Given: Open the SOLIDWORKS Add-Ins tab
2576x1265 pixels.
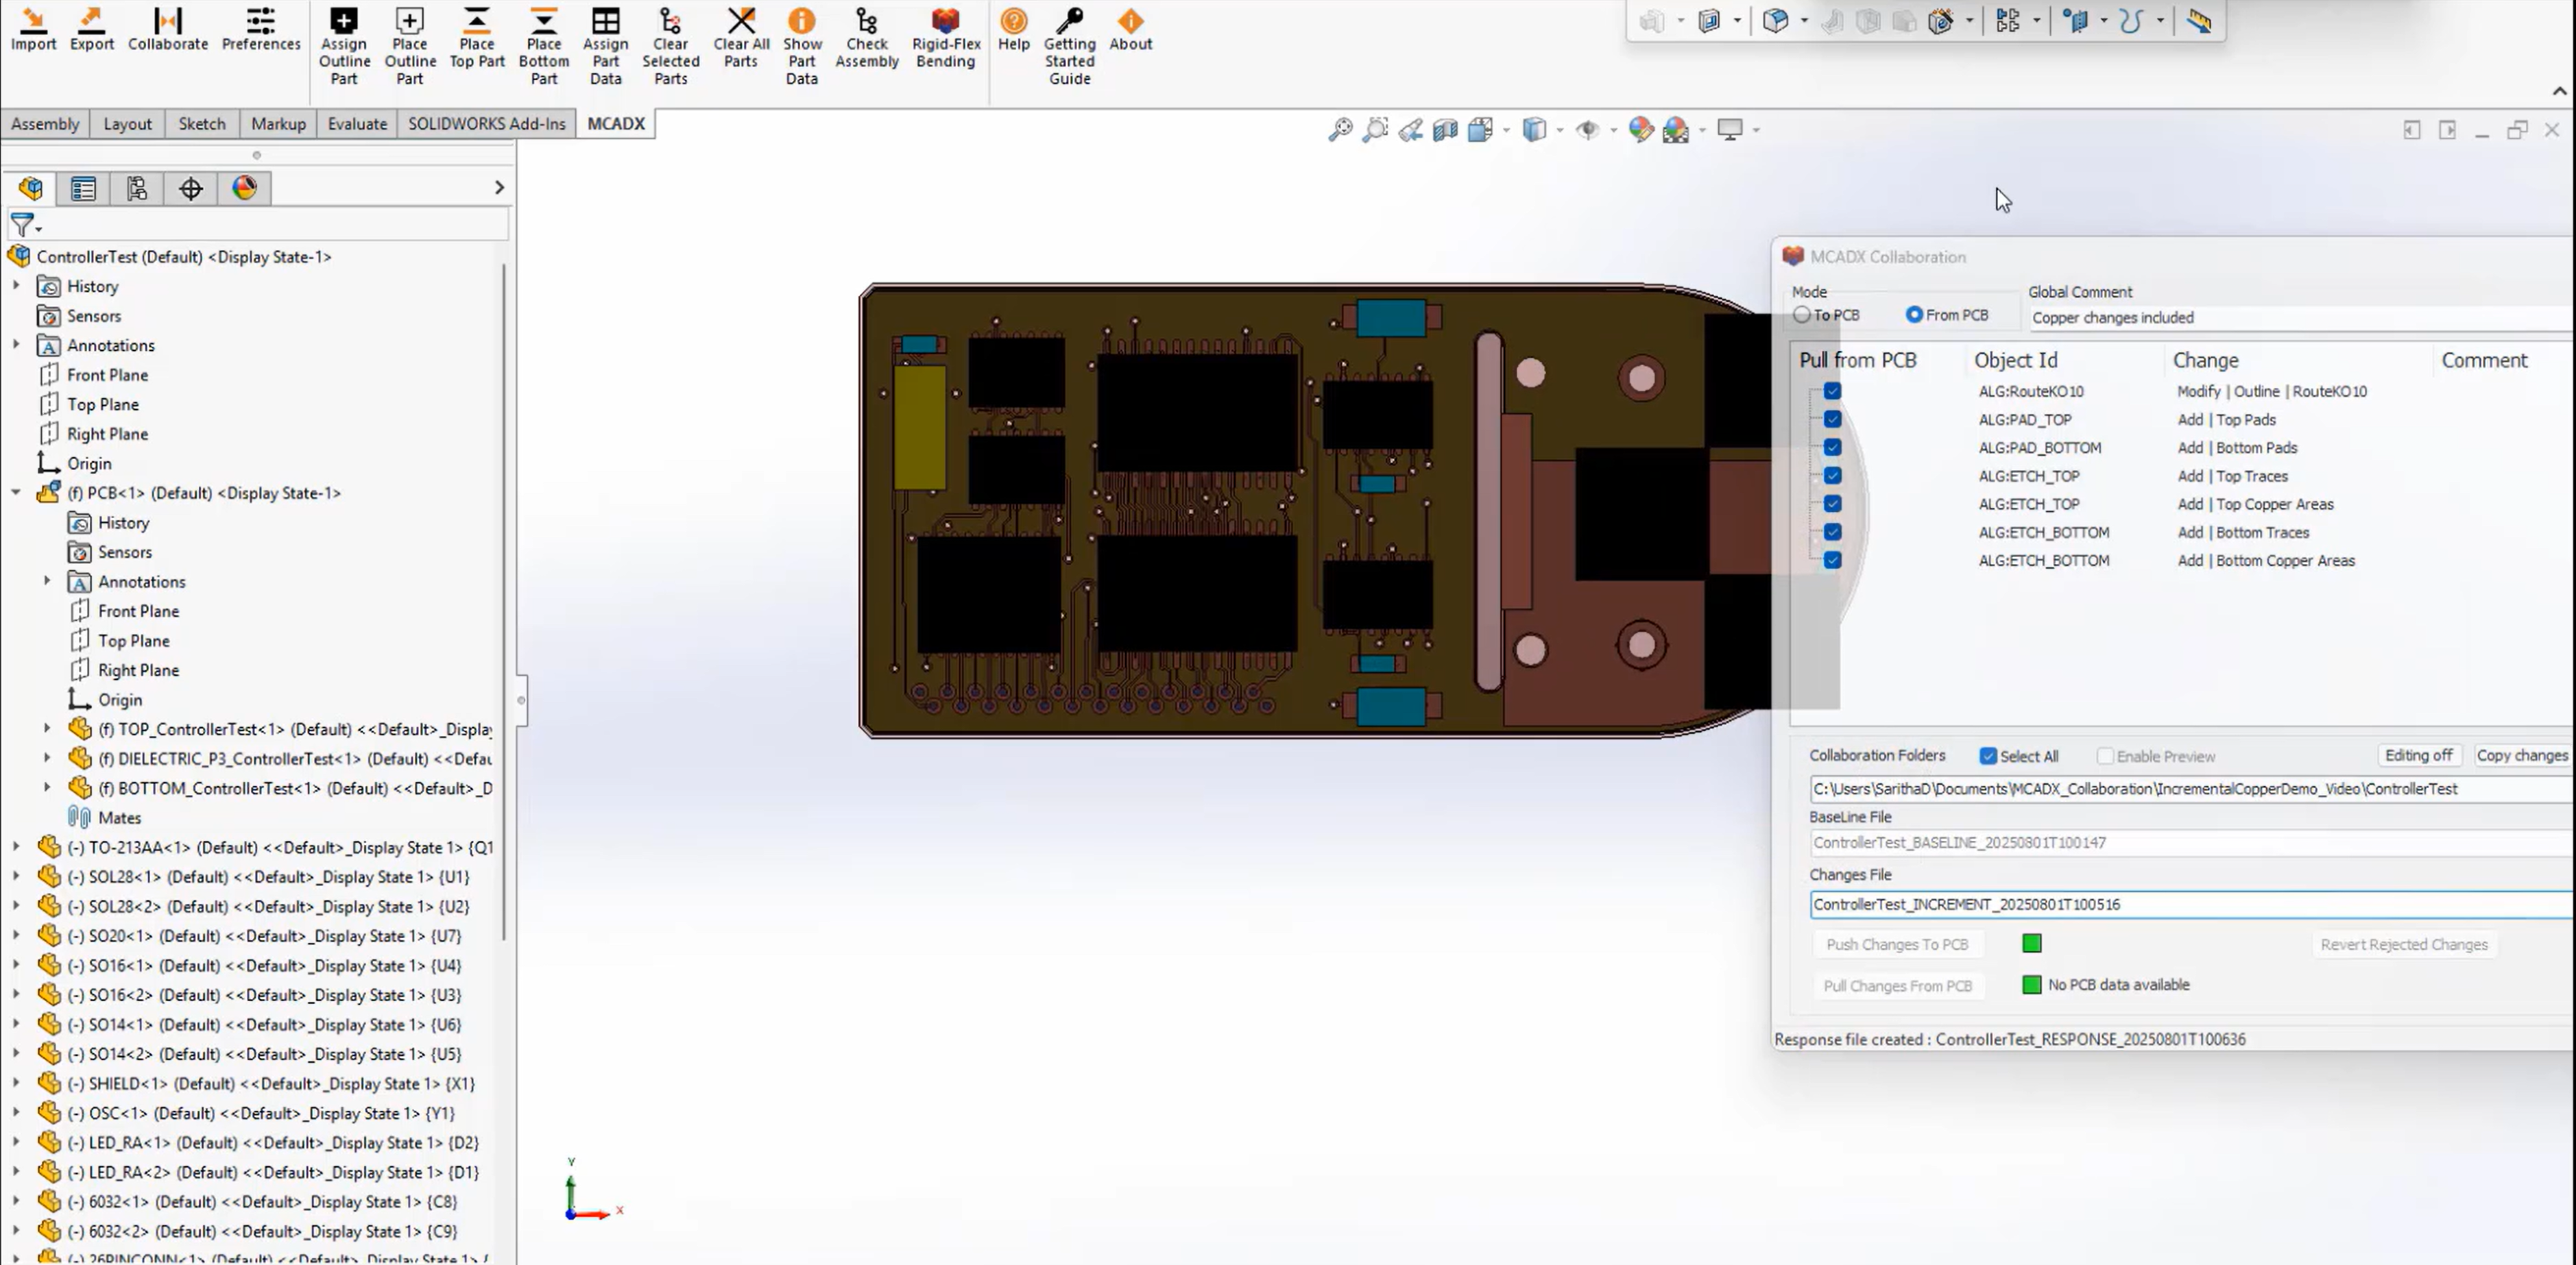Looking at the screenshot, I should click(486, 124).
